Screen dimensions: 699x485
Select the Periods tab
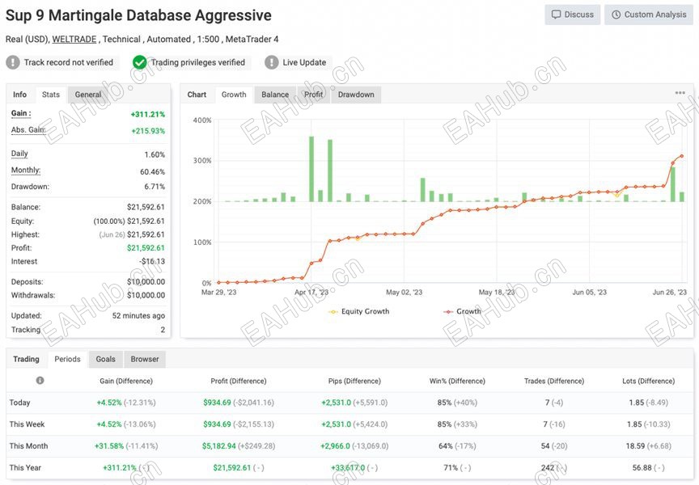click(x=67, y=359)
